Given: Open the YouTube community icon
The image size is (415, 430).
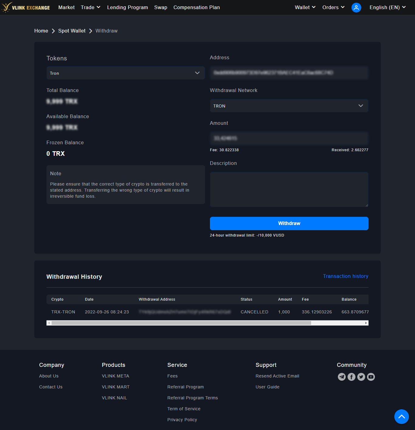Looking at the screenshot, I should click(x=371, y=377).
